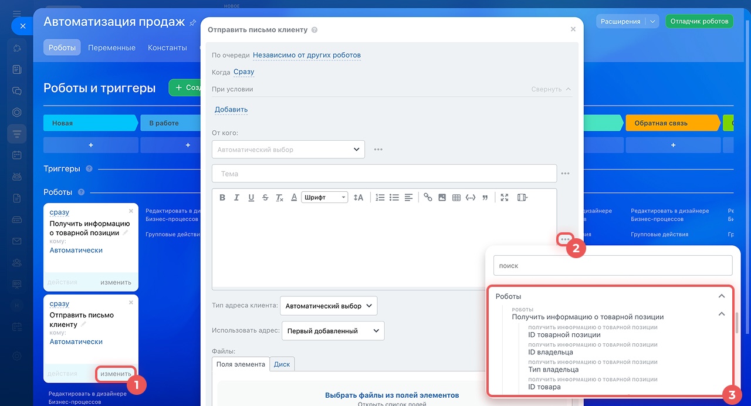
Task: Click the help icon beside the dialog title
Action: point(314,30)
